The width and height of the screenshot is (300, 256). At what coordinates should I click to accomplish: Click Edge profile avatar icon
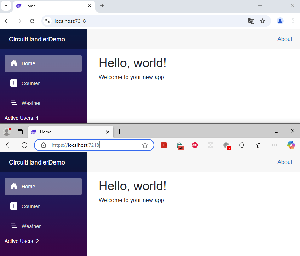tap(7, 132)
